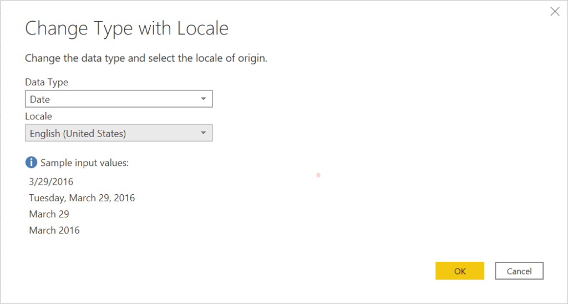Click the Locale field label
Image resolution: width=568 pixels, height=304 pixels.
pyautogui.click(x=38, y=116)
